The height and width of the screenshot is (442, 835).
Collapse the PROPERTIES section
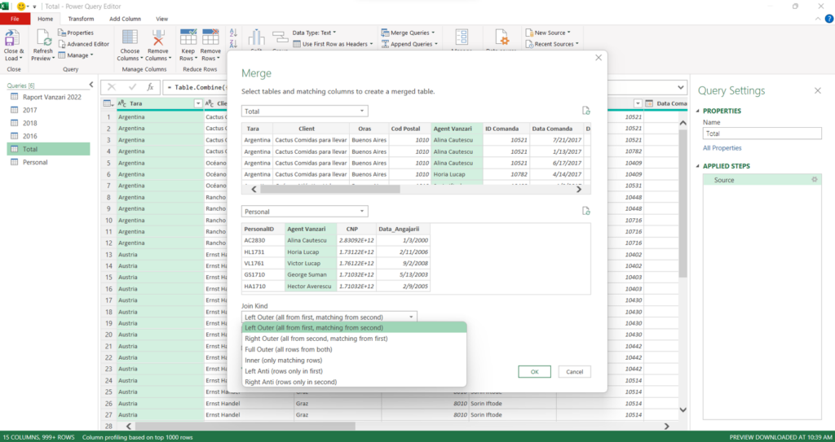point(698,112)
